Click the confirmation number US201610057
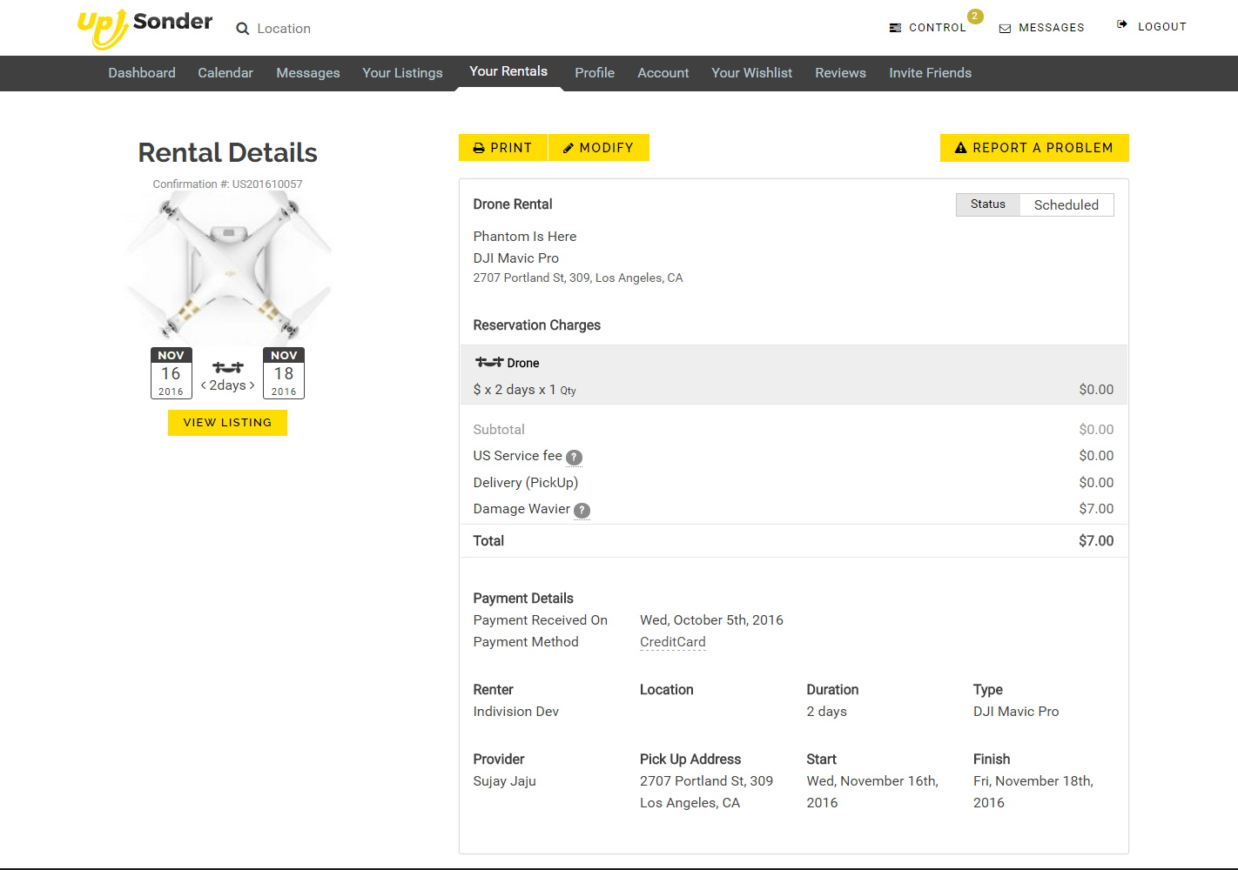Viewport: 1238px width, 870px height. pos(267,184)
